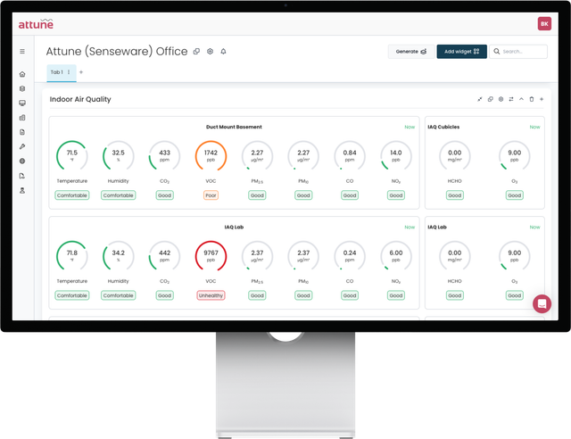Click the 433 ppm CO2 gauge
The image size is (571, 439).
pyautogui.click(x=164, y=155)
